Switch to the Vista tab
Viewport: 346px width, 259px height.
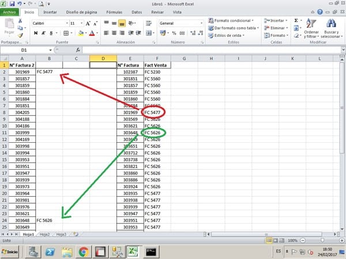(177, 12)
